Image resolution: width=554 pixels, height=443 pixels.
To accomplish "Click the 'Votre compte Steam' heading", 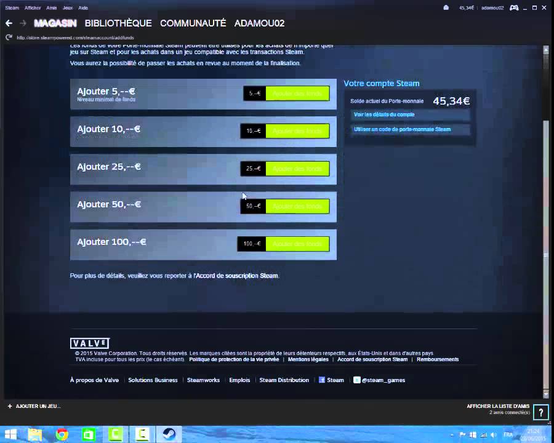I will pyautogui.click(x=382, y=84).
